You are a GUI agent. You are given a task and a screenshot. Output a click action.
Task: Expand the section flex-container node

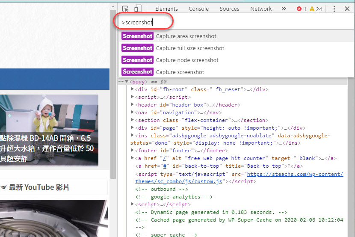click(132, 120)
